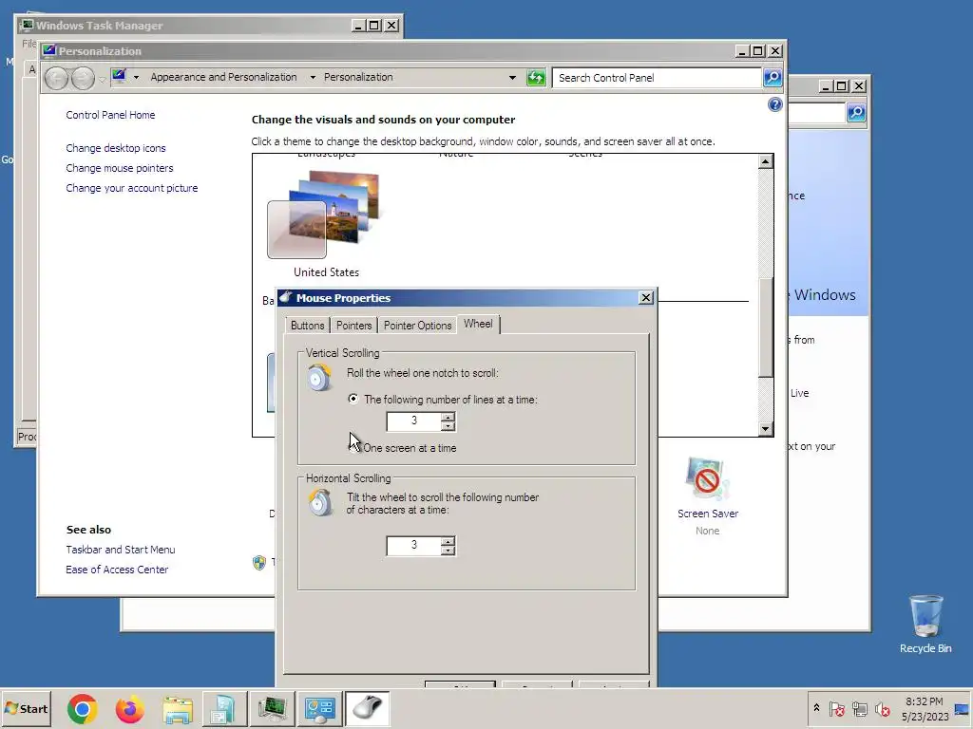The image size is (973, 729).
Task: Click the shield icon below theme list
Action: tap(259, 562)
